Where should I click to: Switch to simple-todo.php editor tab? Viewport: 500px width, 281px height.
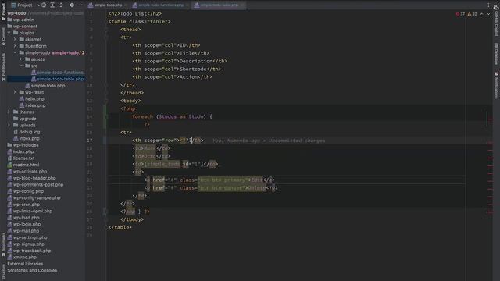[x=108, y=5]
